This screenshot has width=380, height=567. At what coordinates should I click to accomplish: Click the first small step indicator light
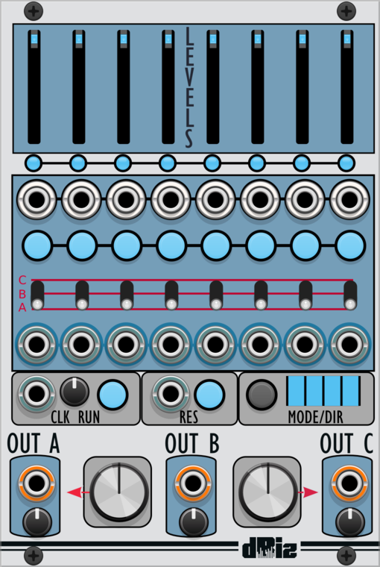click(34, 163)
